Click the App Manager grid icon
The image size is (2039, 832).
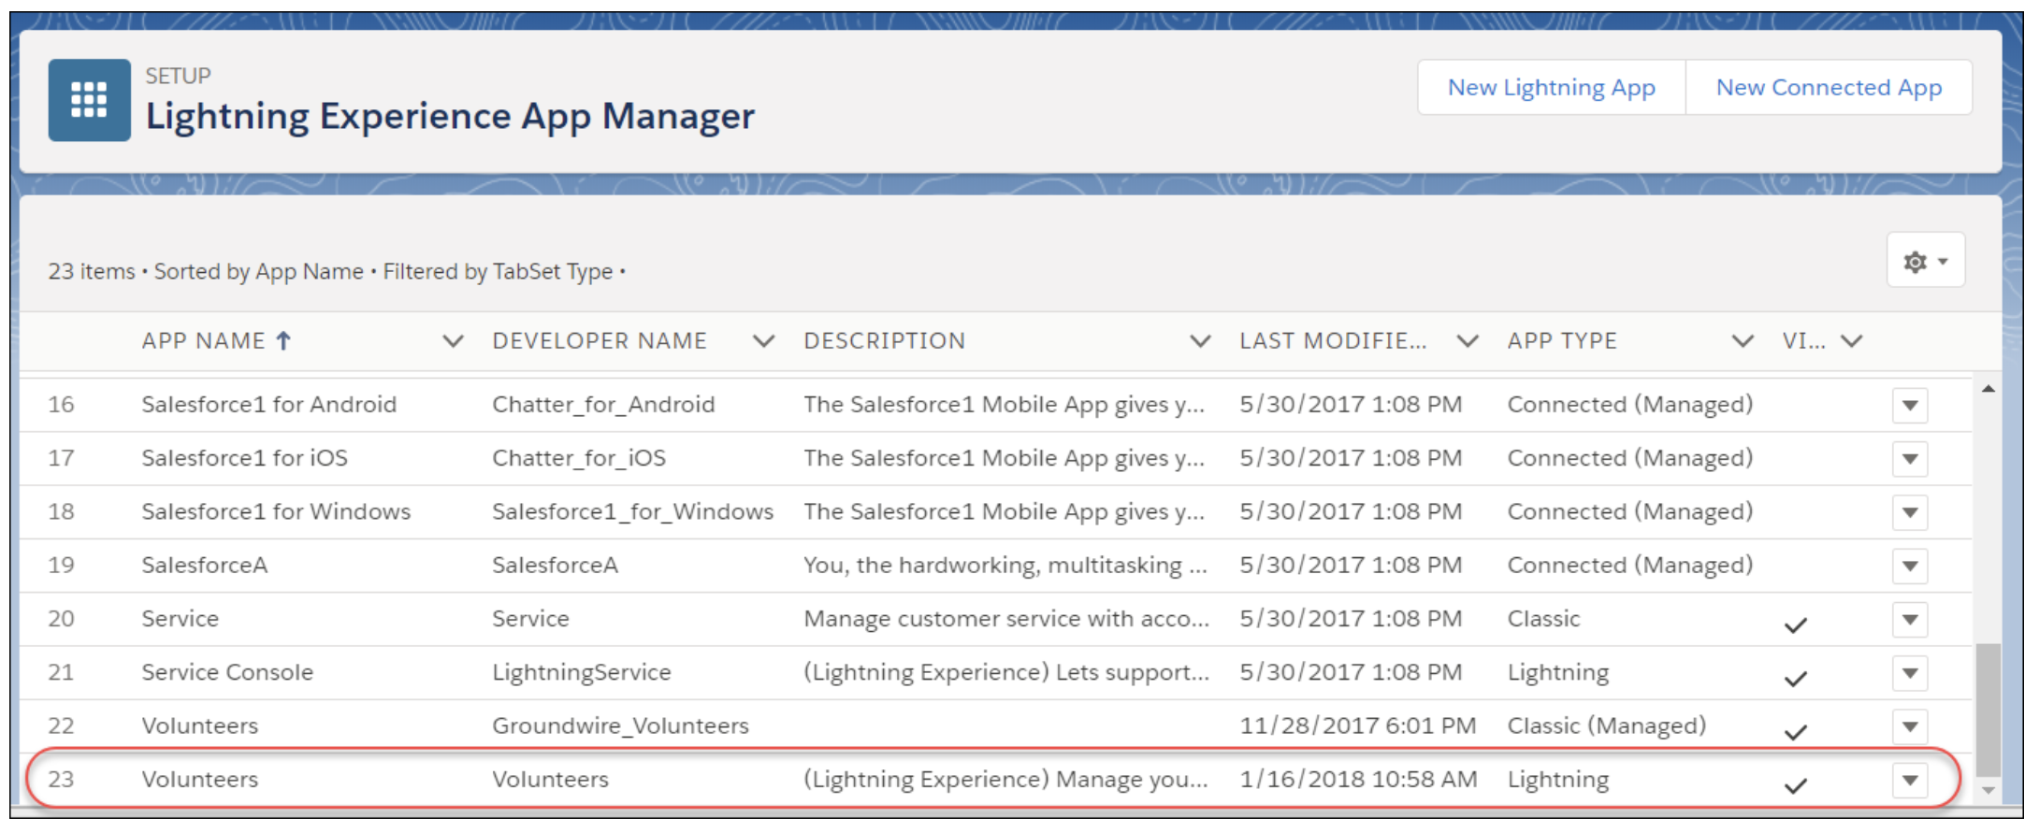pyautogui.click(x=90, y=100)
